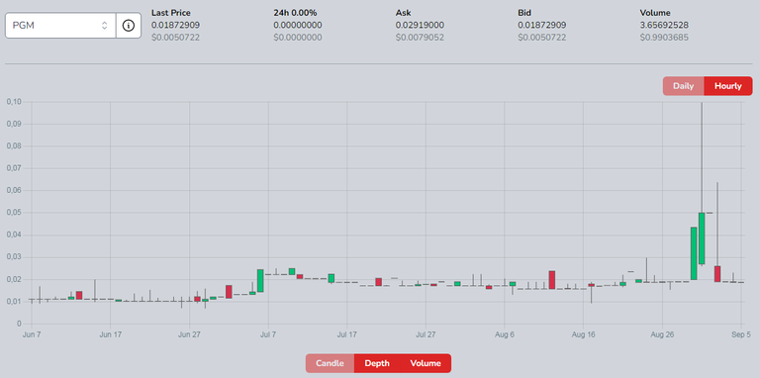Click the green candle before Jul 7
The height and width of the screenshot is (378, 760).
coord(260,281)
